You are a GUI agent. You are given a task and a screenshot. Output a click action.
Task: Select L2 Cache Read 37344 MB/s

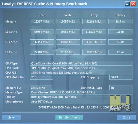click(42, 42)
